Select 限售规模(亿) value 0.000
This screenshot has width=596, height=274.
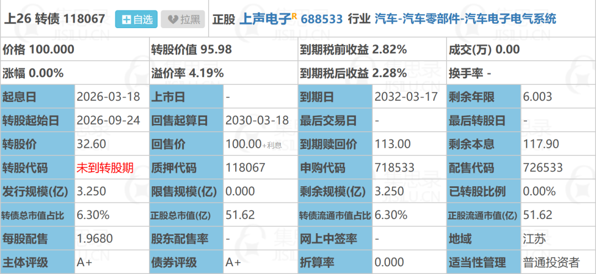[x=241, y=191]
